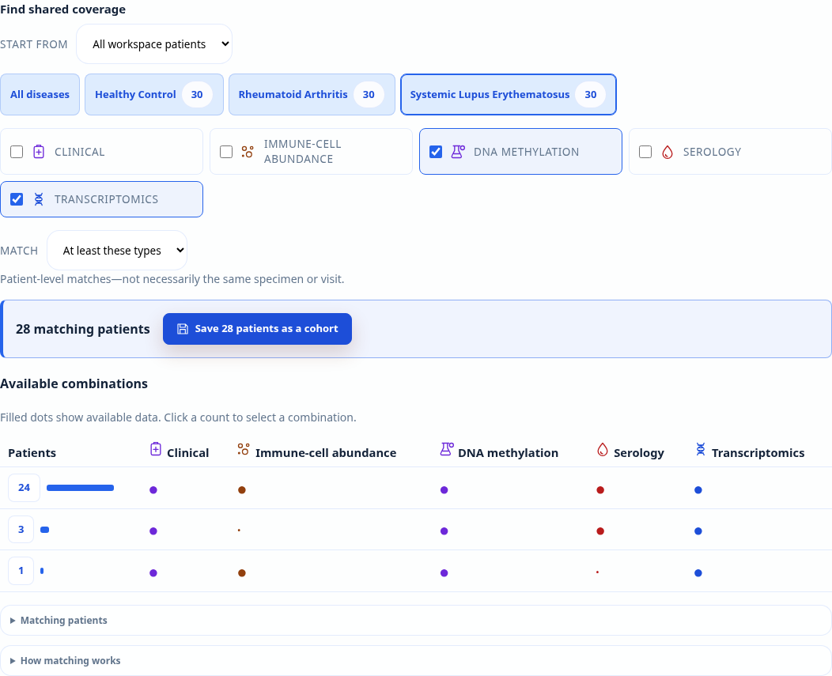832x676 pixels.
Task: Enable the Serology checkbox
Action: point(645,152)
